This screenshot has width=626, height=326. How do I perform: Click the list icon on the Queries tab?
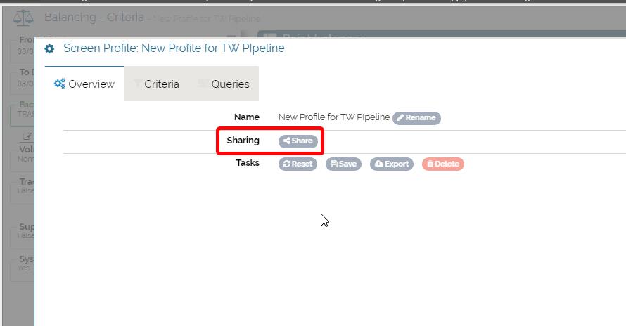tap(203, 84)
